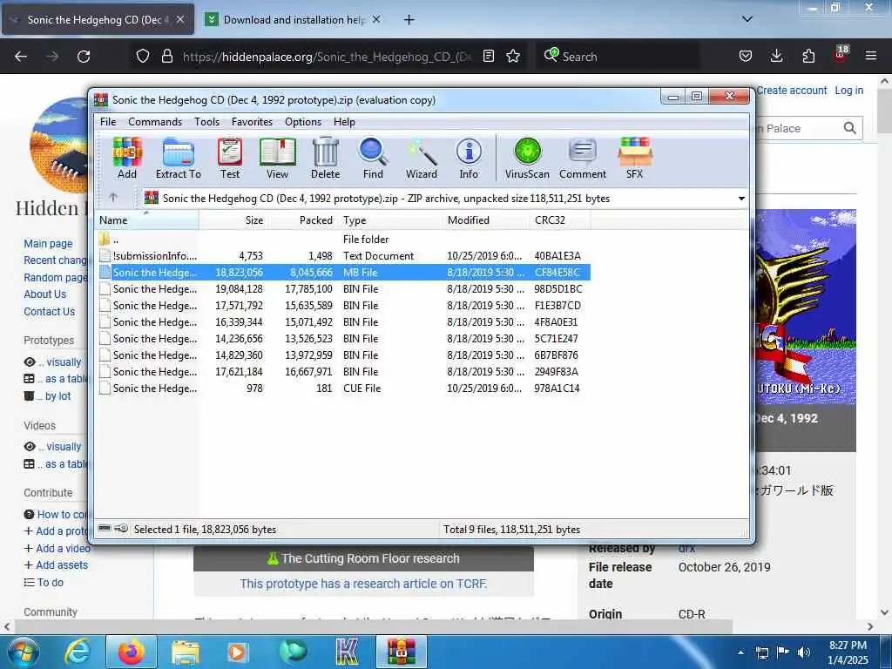Save page to Pocket

[746, 56]
